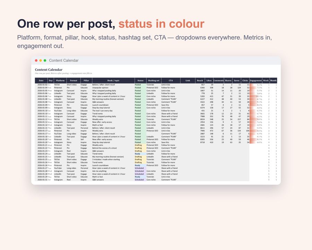Screen dimensions: 312x250
Task: Click the Content Calendar window title text
Action: point(64,60)
